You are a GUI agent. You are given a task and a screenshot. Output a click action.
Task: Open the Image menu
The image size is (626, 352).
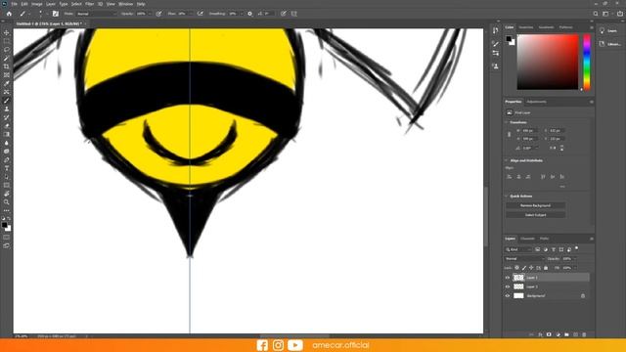pyautogui.click(x=37, y=4)
